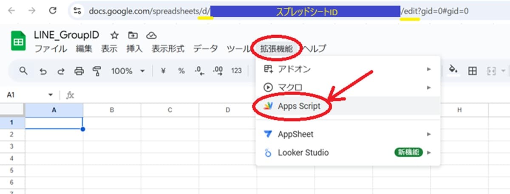Click the redo arrow icon
The image size is (510, 194).
(61, 71)
